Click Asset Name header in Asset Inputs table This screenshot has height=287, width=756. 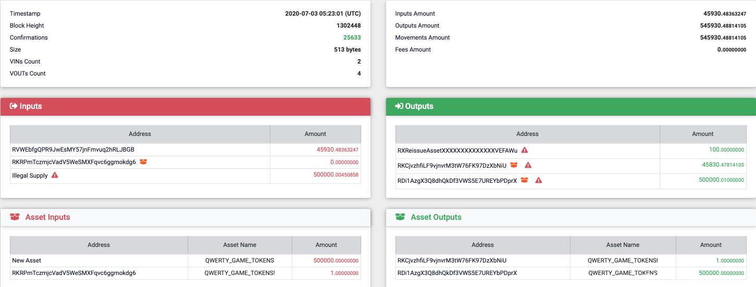(x=240, y=245)
